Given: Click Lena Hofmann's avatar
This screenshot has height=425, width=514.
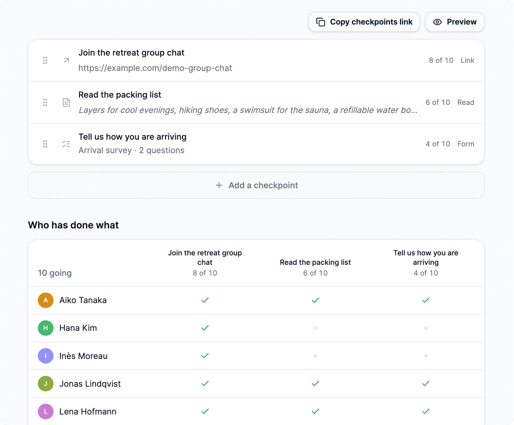Looking at the screenshot, I should coord(46,411).
